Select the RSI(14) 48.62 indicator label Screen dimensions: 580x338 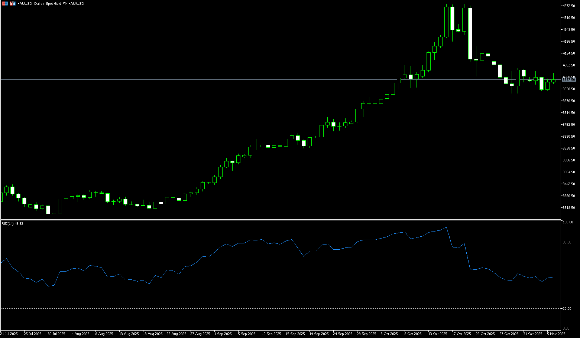[x=12, y=224]
